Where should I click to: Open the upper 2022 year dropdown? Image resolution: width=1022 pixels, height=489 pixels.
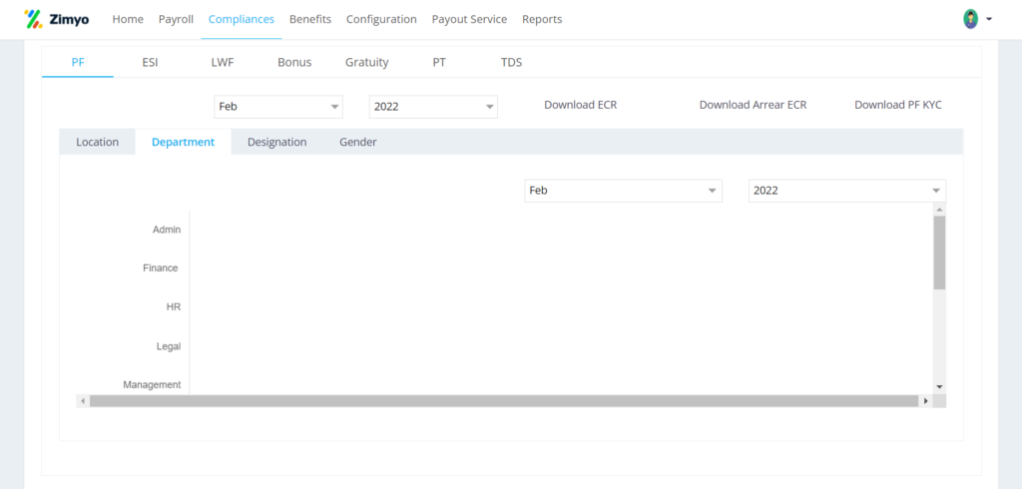(x=433, y=106)
